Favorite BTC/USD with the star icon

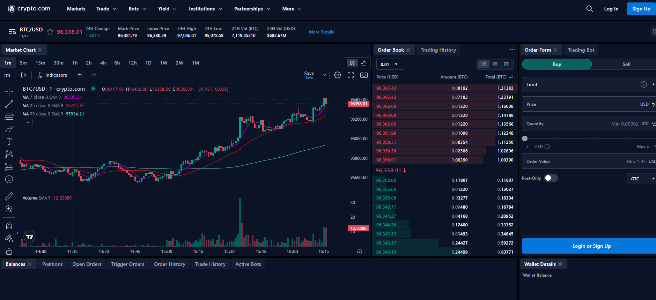click(50, 32)
